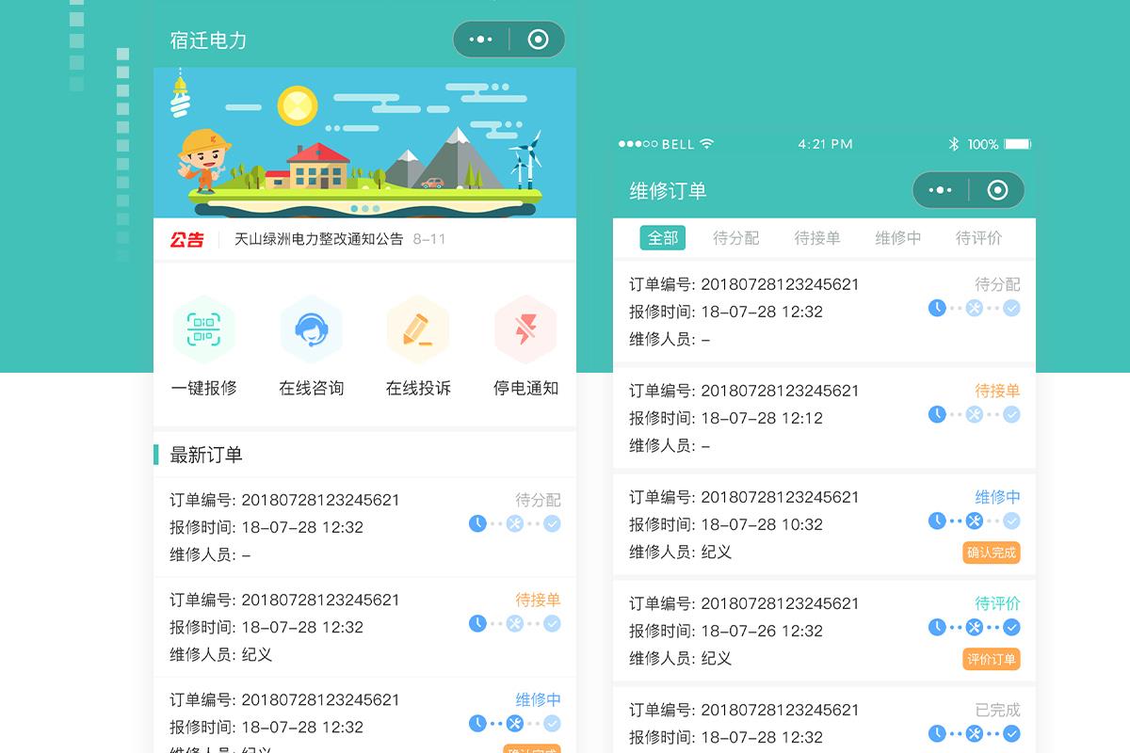
Task: Tap the close circle in 宿迁电力 header
Action: tap(538, 40)
